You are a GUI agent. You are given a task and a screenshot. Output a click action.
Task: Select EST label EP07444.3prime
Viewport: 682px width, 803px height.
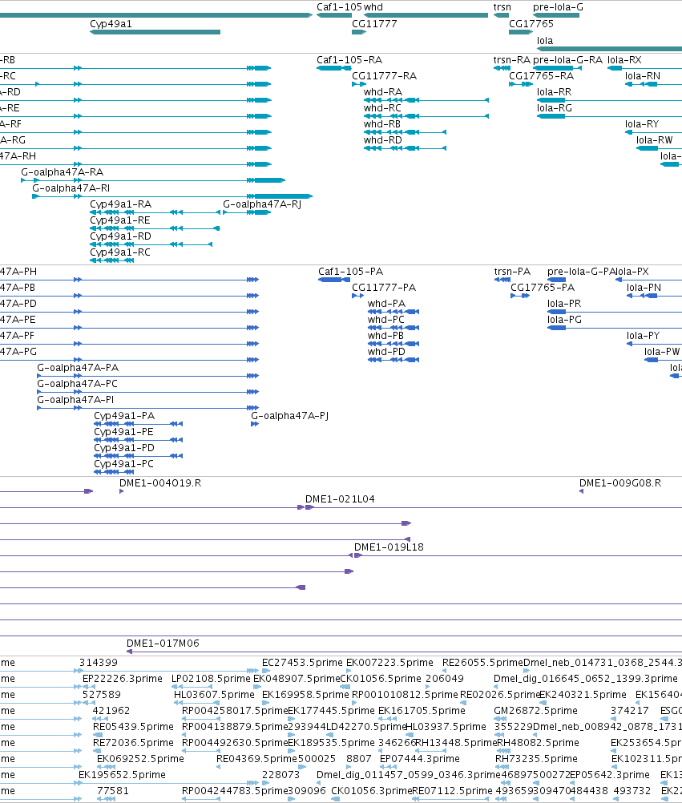[x=420, y=759]
